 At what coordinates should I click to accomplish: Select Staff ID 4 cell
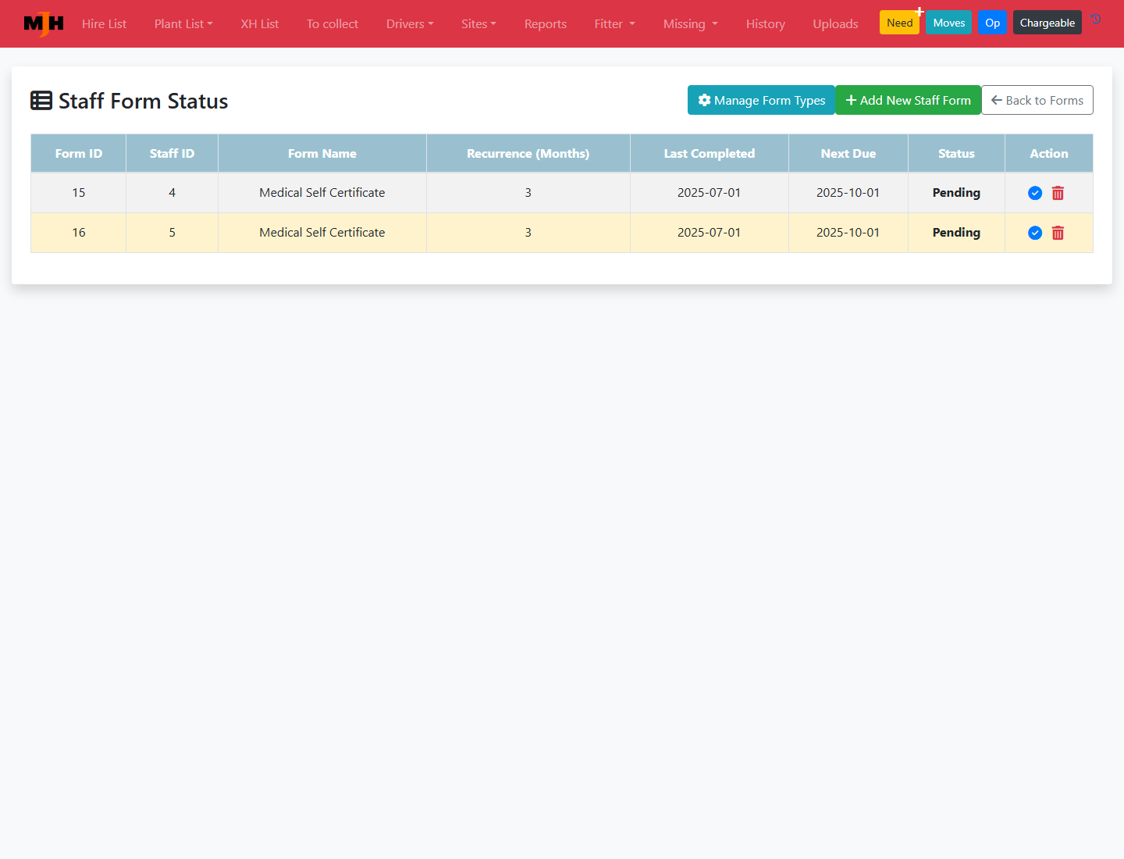click(x=172, y=192)
